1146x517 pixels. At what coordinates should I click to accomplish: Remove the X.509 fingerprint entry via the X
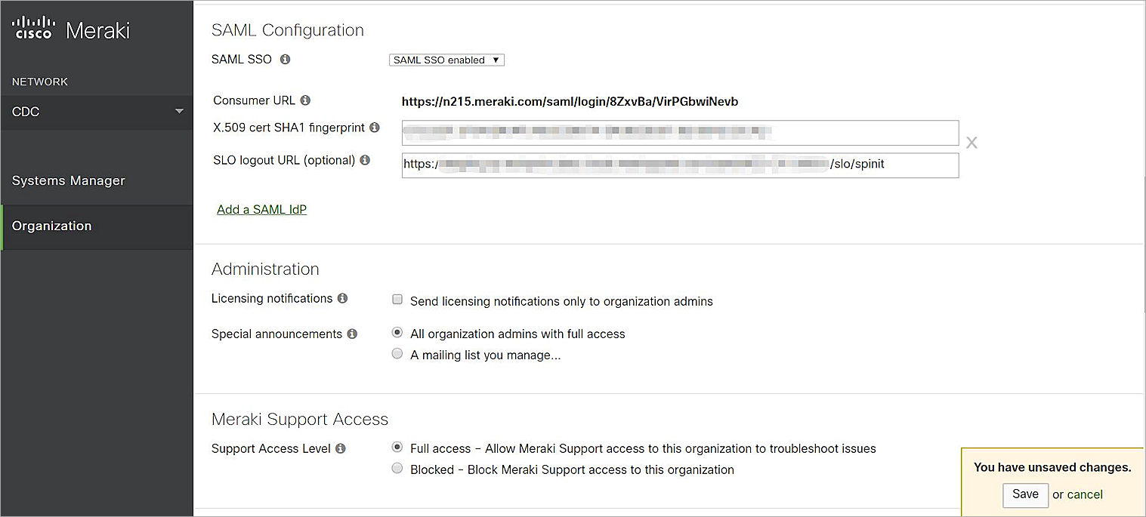pos(971,142)
